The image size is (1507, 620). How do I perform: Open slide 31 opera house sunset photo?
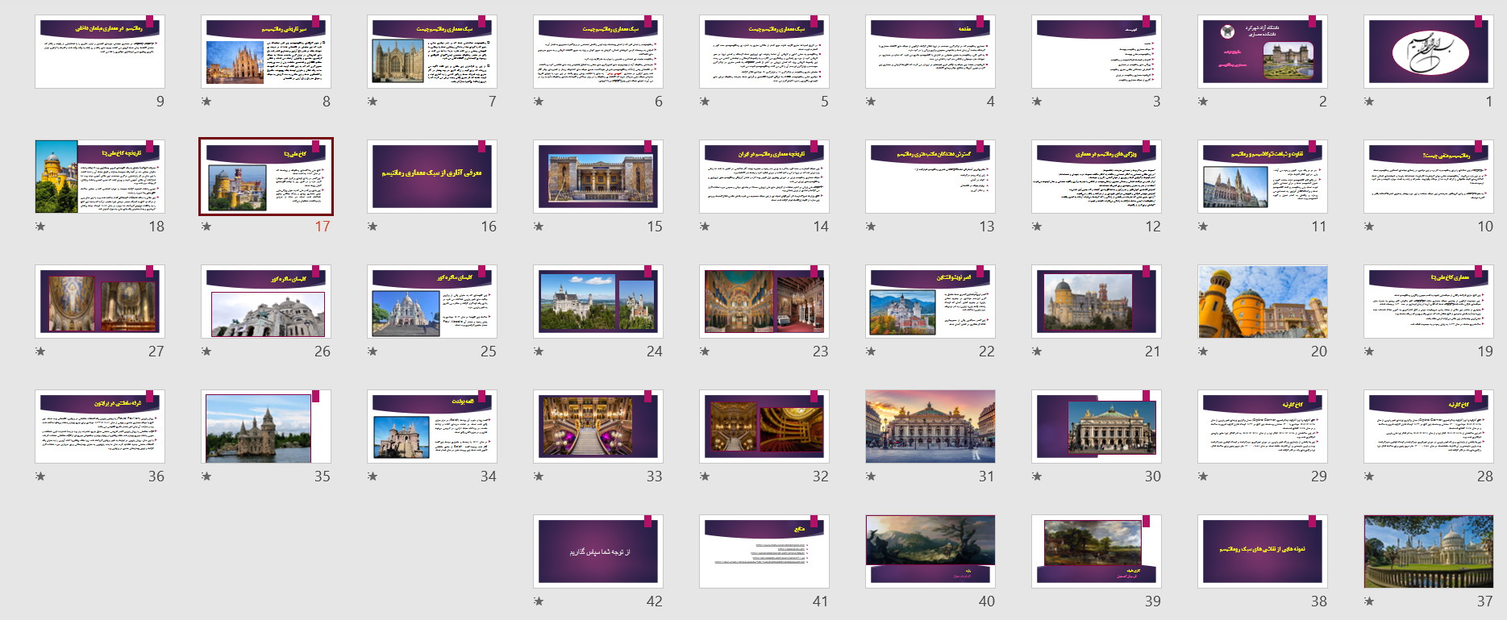tap(930, 427)
